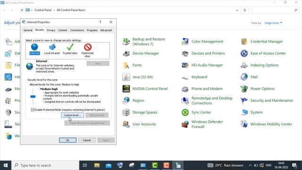
Task: Go up one level in Control Panel
Action: point(22,10)
